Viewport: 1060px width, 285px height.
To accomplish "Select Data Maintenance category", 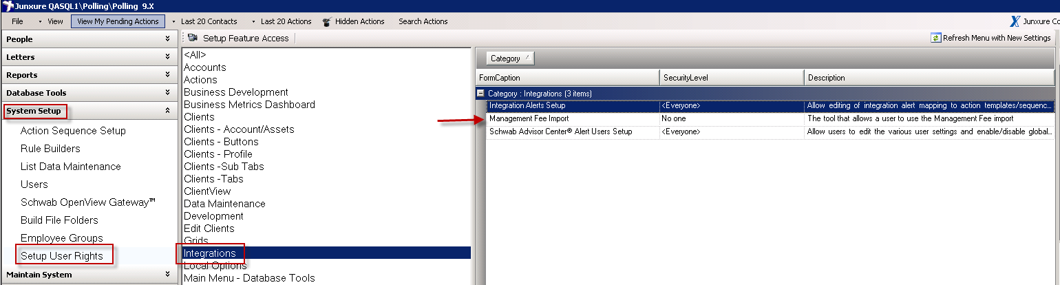I will tap(326, 204).
